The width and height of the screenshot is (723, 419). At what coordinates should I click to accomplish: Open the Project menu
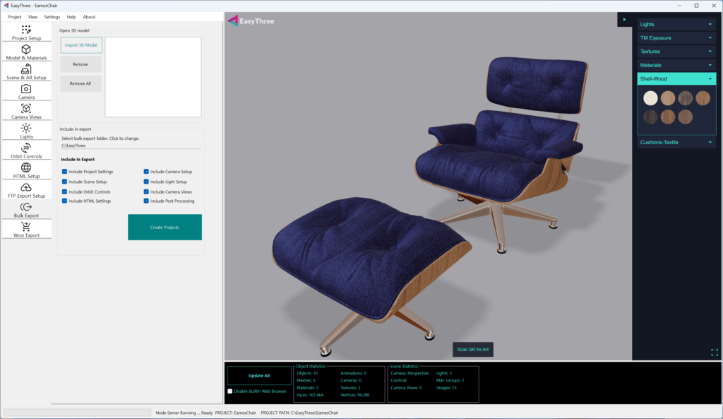point(14,16)
